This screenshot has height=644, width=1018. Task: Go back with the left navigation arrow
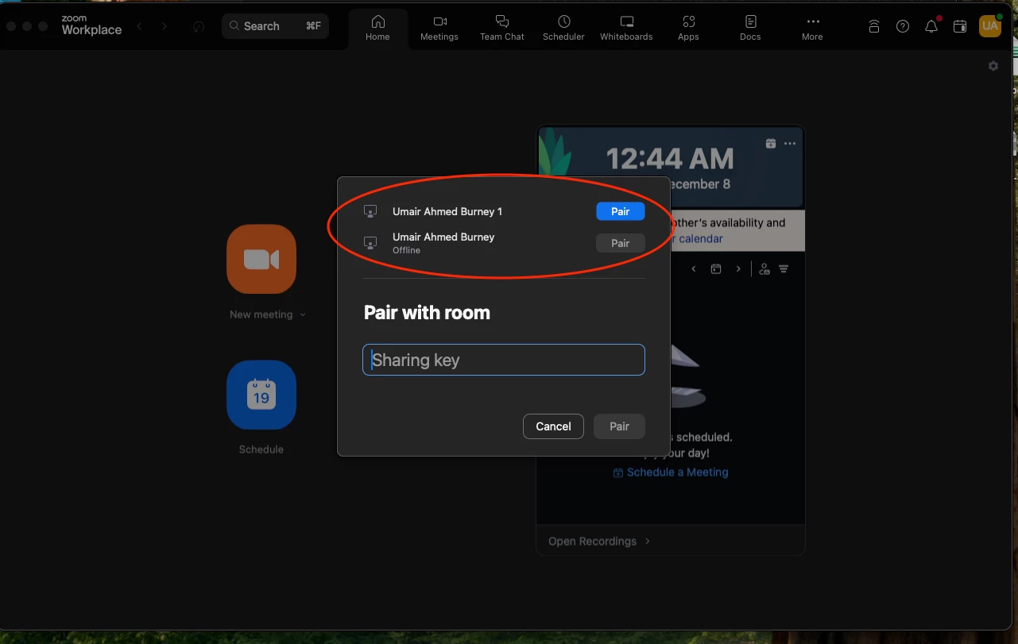[x=140, y=26]
